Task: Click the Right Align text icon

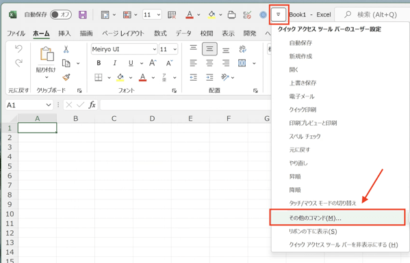Action: (x=226, y=63)
